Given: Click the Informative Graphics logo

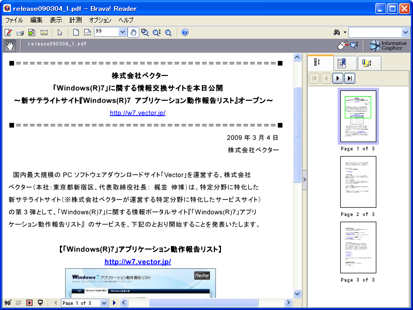Looking at the screenshot, I should (x=388, y=45).
